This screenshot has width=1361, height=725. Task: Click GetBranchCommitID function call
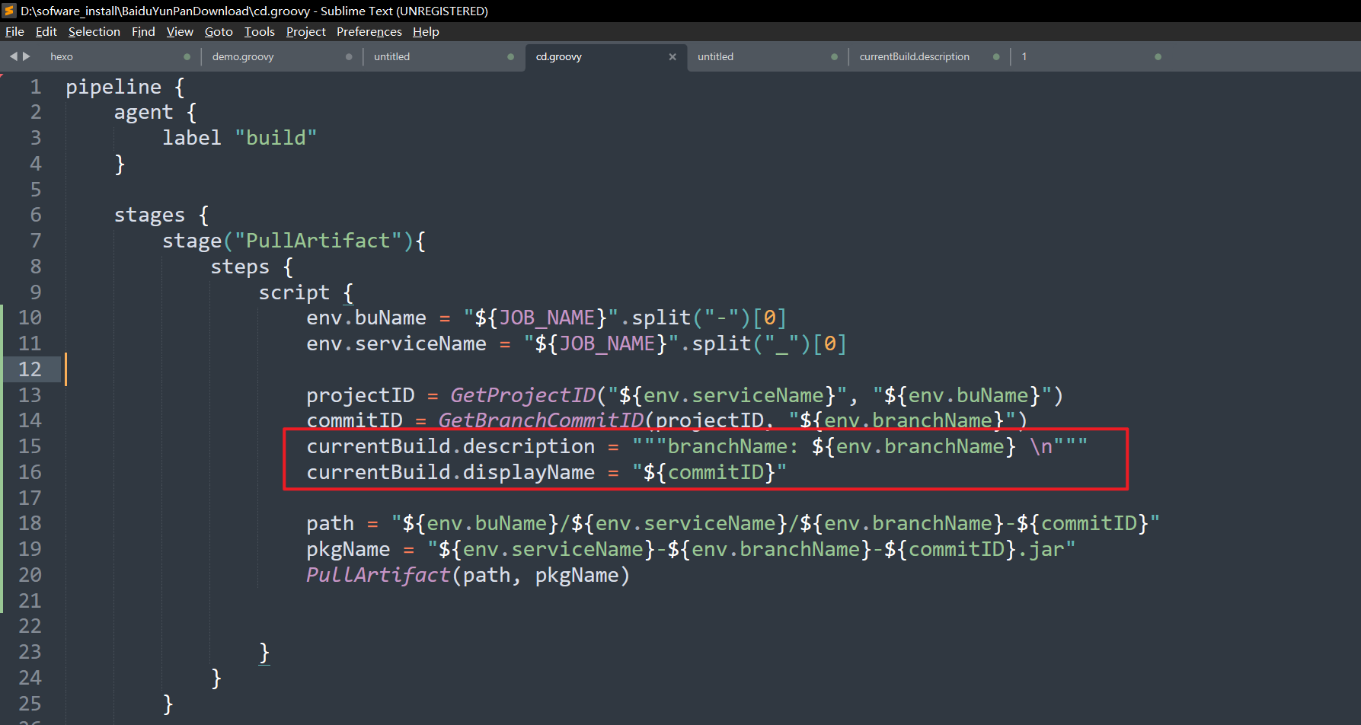541,420
